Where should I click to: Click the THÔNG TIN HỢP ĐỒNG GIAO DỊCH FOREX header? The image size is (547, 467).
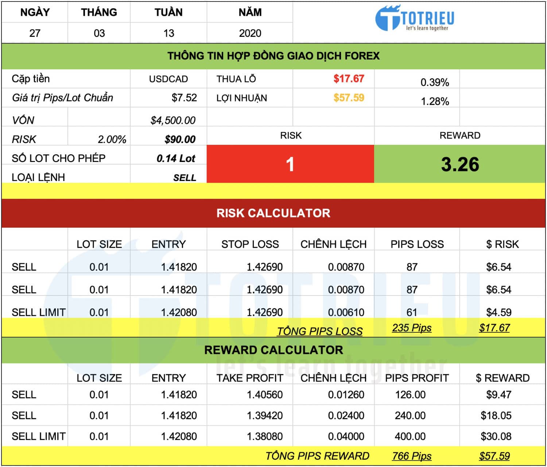(273, 56)
